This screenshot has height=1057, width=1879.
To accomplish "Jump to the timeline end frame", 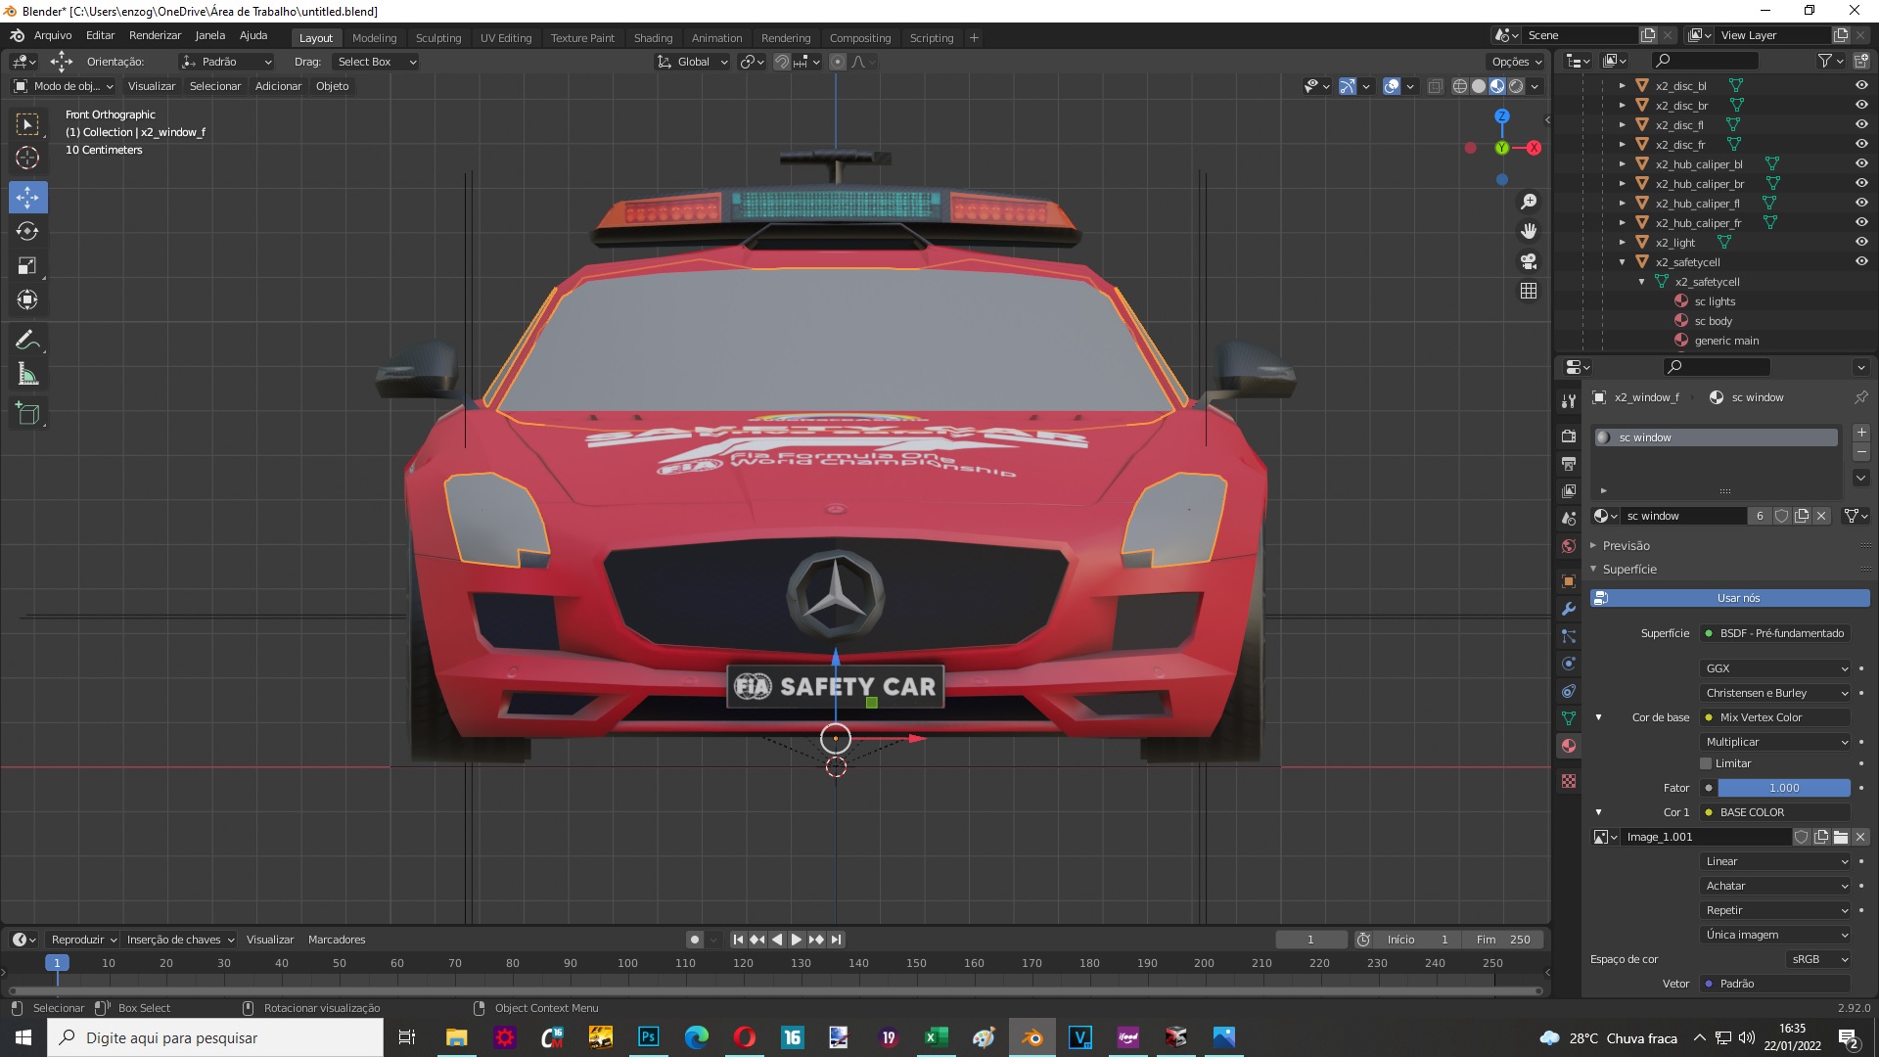I will 836,940.
